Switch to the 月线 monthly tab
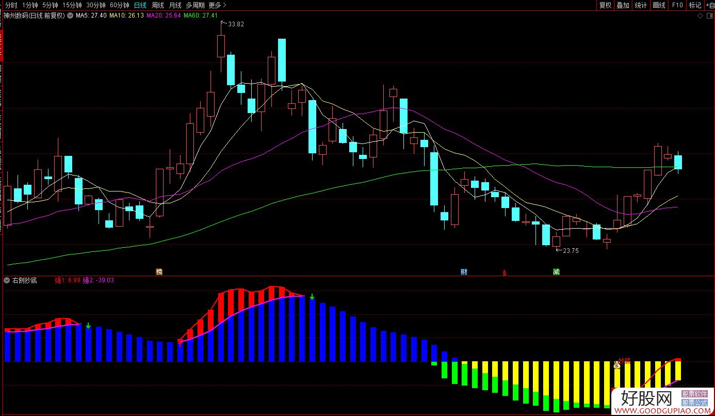Viewport: 715px width, 416px height. (175, 5)
